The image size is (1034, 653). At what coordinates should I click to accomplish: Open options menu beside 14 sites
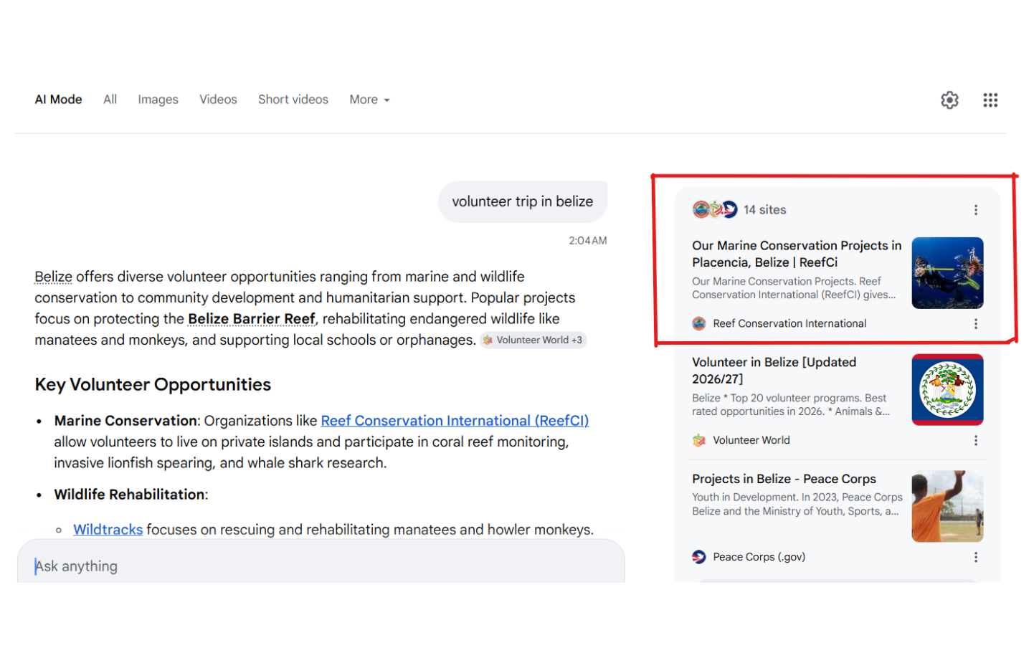click(975, 210)
